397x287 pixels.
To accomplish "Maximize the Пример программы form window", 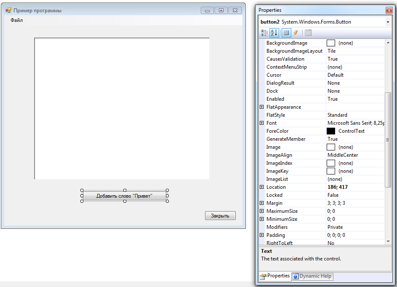I will tap(221, 11).
